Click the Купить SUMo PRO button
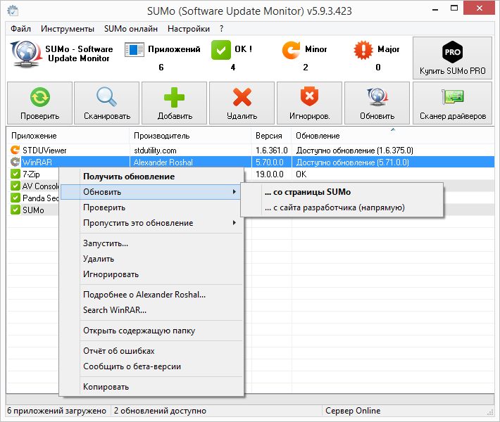Image resolution: width=500 pixels, height=422 pixels. (x=453, y=58)
